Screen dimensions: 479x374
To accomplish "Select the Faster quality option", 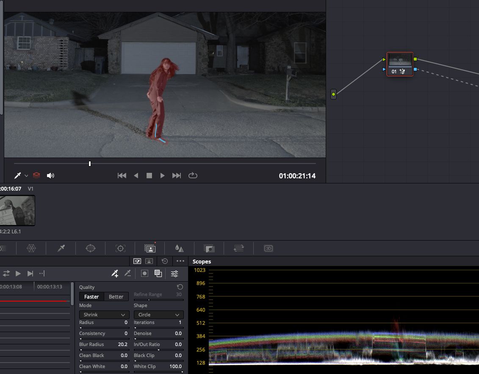I will tap(91, 296).
